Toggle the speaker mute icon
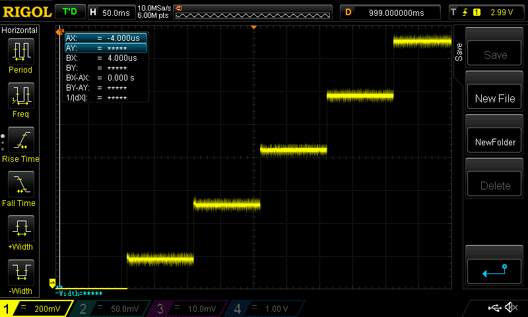 [x=510, y=308]
